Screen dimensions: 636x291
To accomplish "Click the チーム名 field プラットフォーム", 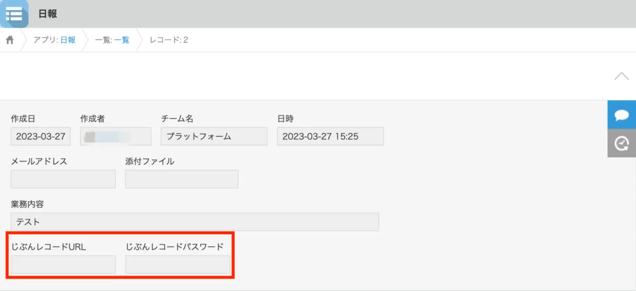I will [214, 136].
